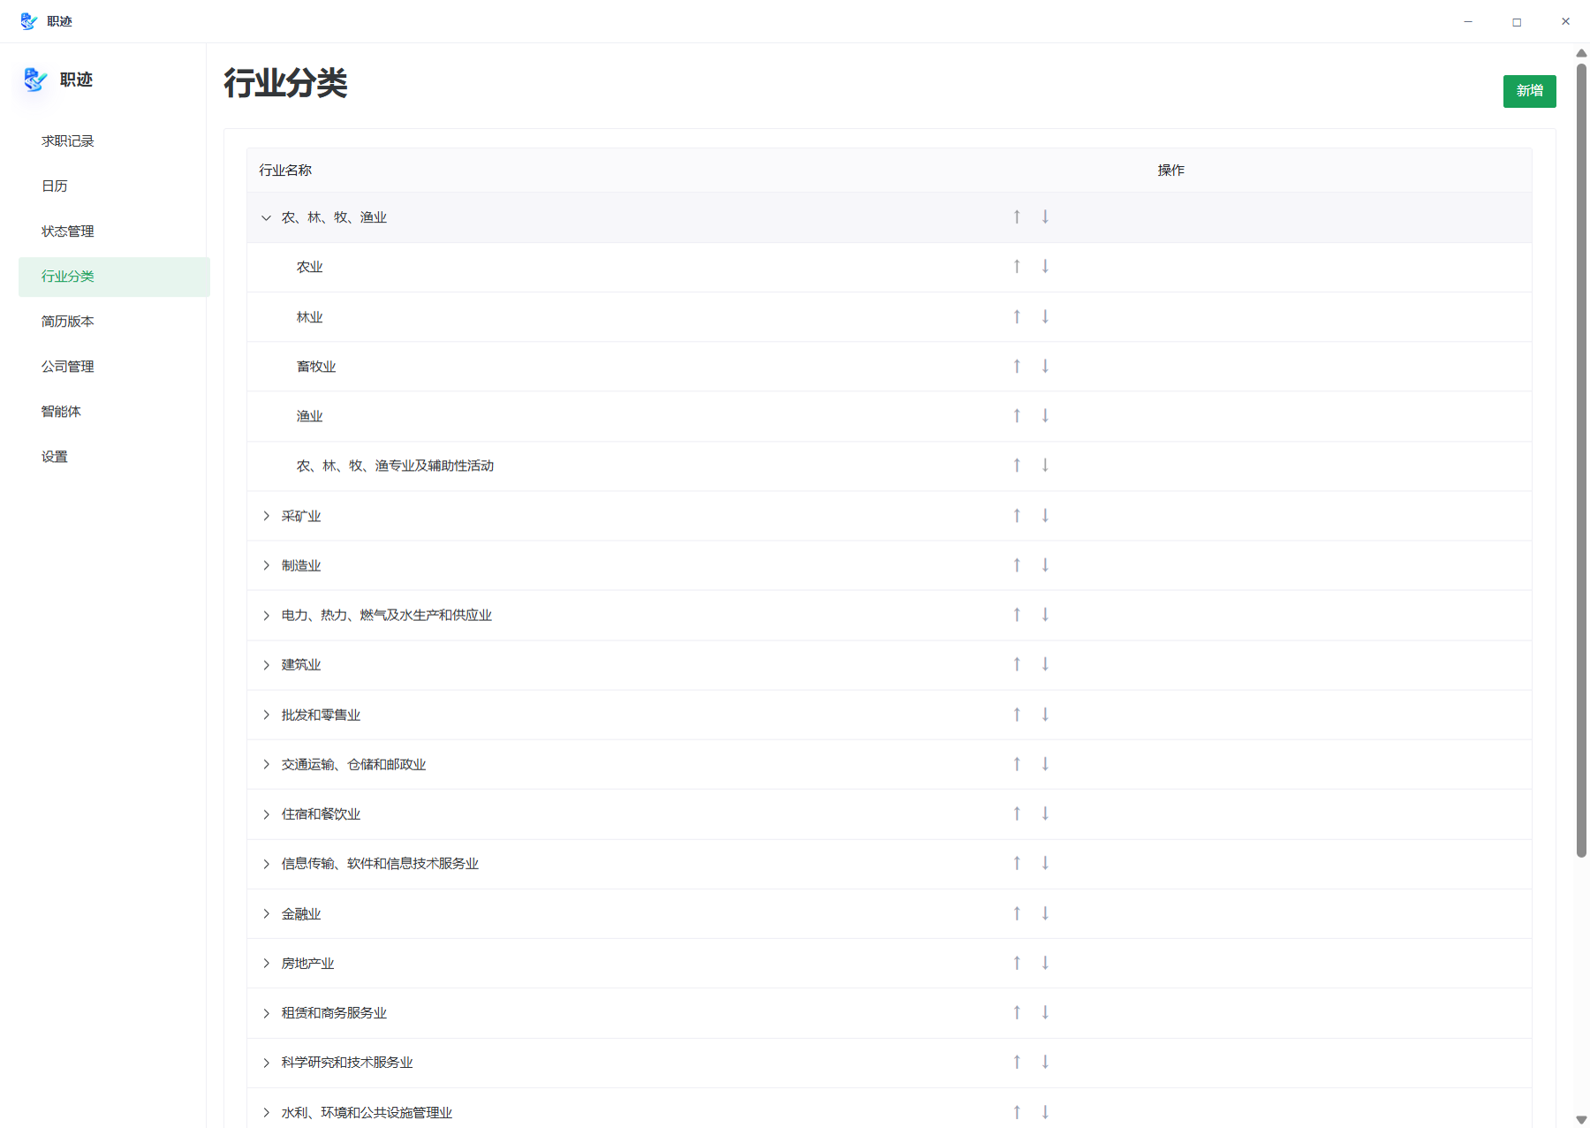Expand the 住宿和餐饮业 category
The image size is (1590, 1128).
pos(266,814)
